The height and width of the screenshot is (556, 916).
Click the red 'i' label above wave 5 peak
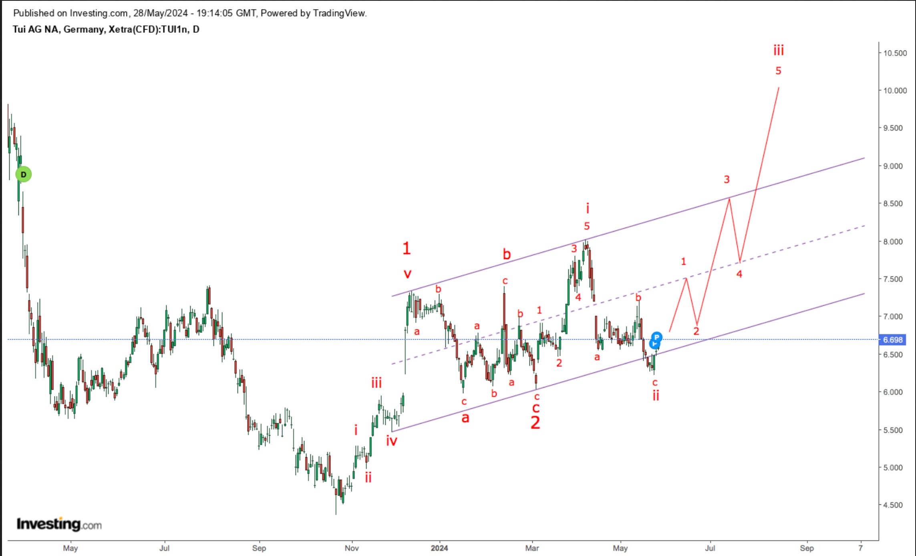[588, 208]
